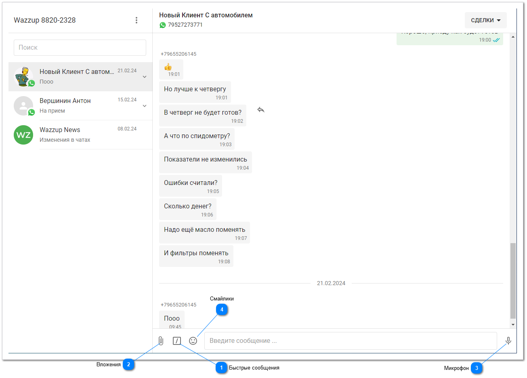Click 'Wazzup 8820-2328' account title
527x378 pixels.
(x=45, y=20)
